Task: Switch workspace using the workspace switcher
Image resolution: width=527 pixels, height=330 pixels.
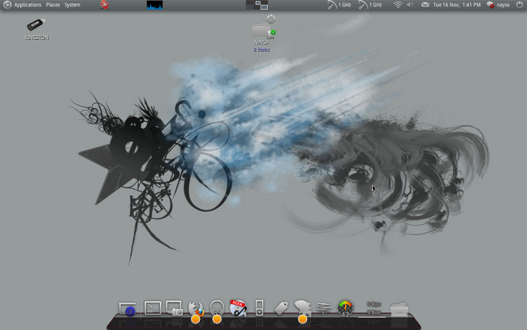Action: coord(257,5)
